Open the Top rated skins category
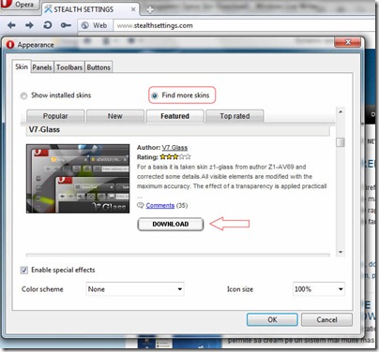The width and height of the screenshot is (379, 352). (x=235, y=116)
